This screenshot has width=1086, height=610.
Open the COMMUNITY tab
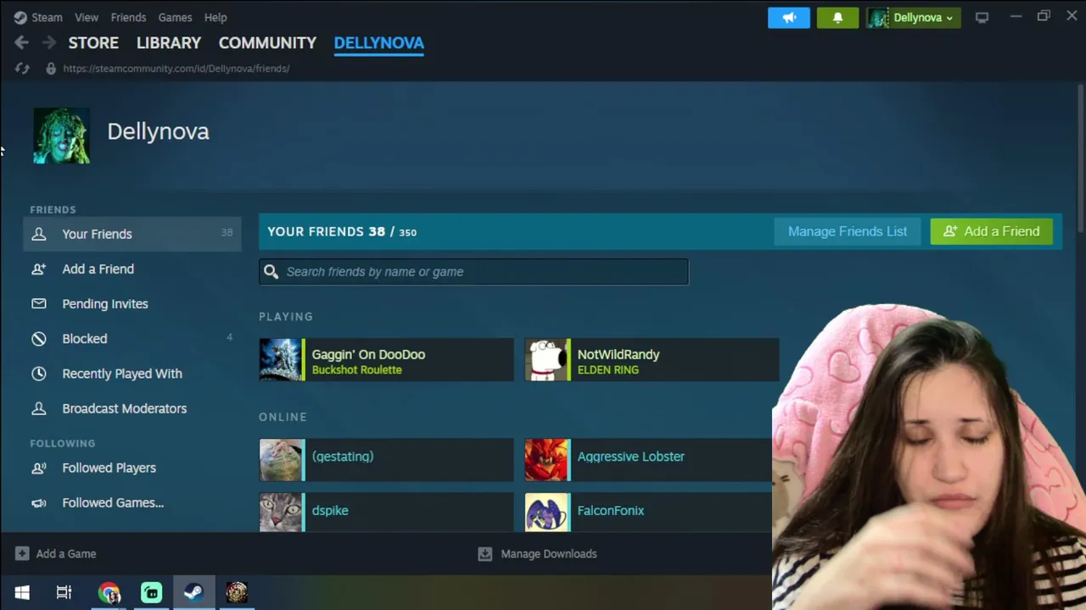click(x=267, y=42)
